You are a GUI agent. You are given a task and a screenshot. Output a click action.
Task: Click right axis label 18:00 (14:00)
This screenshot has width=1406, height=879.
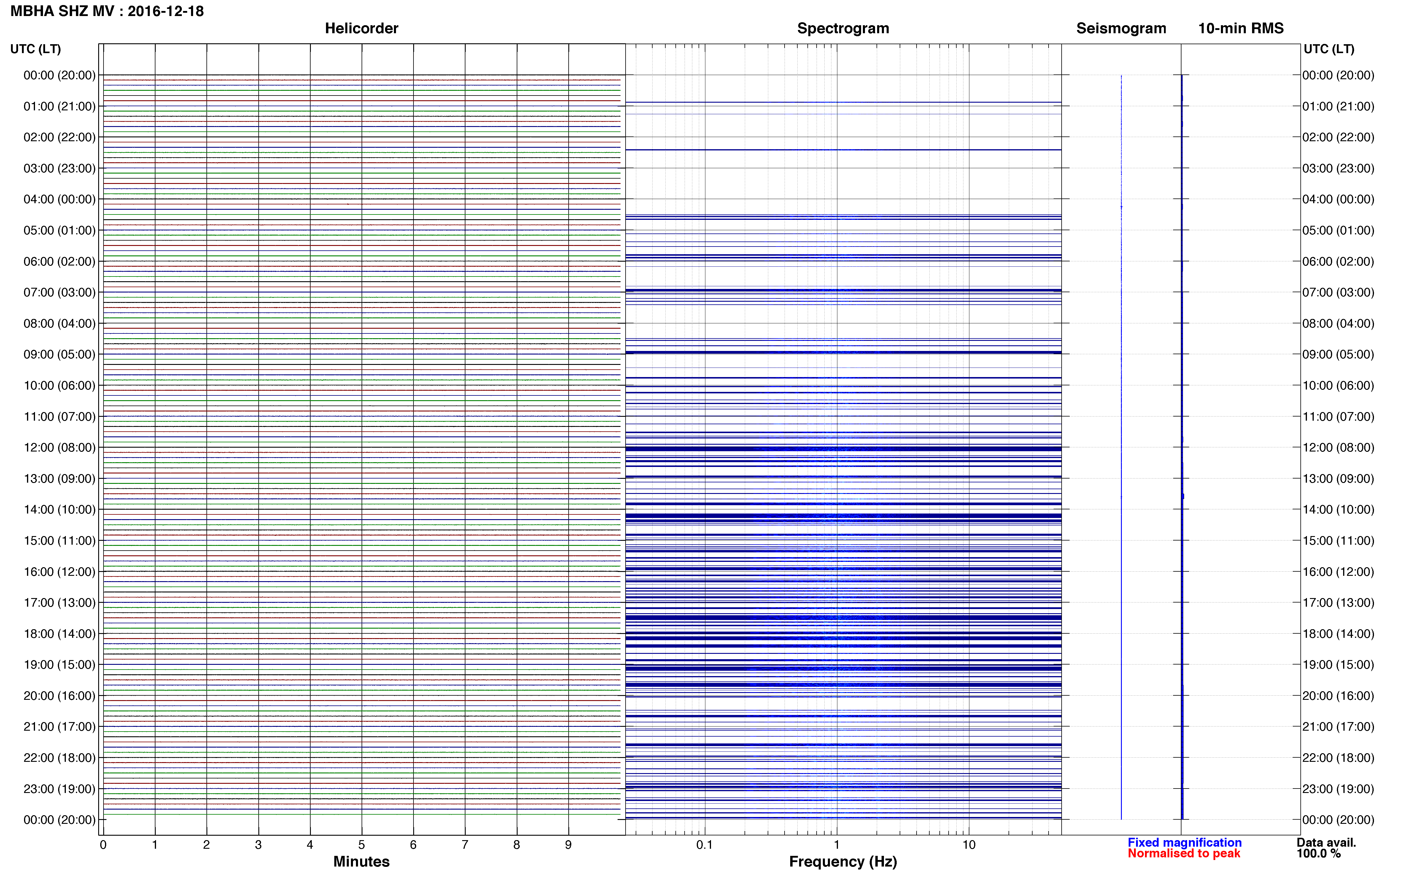(1338, 634)
